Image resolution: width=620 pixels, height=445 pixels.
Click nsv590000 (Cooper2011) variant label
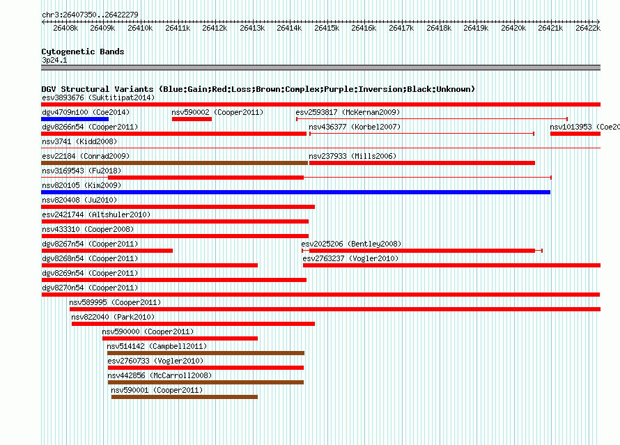[x=148, y=331]
